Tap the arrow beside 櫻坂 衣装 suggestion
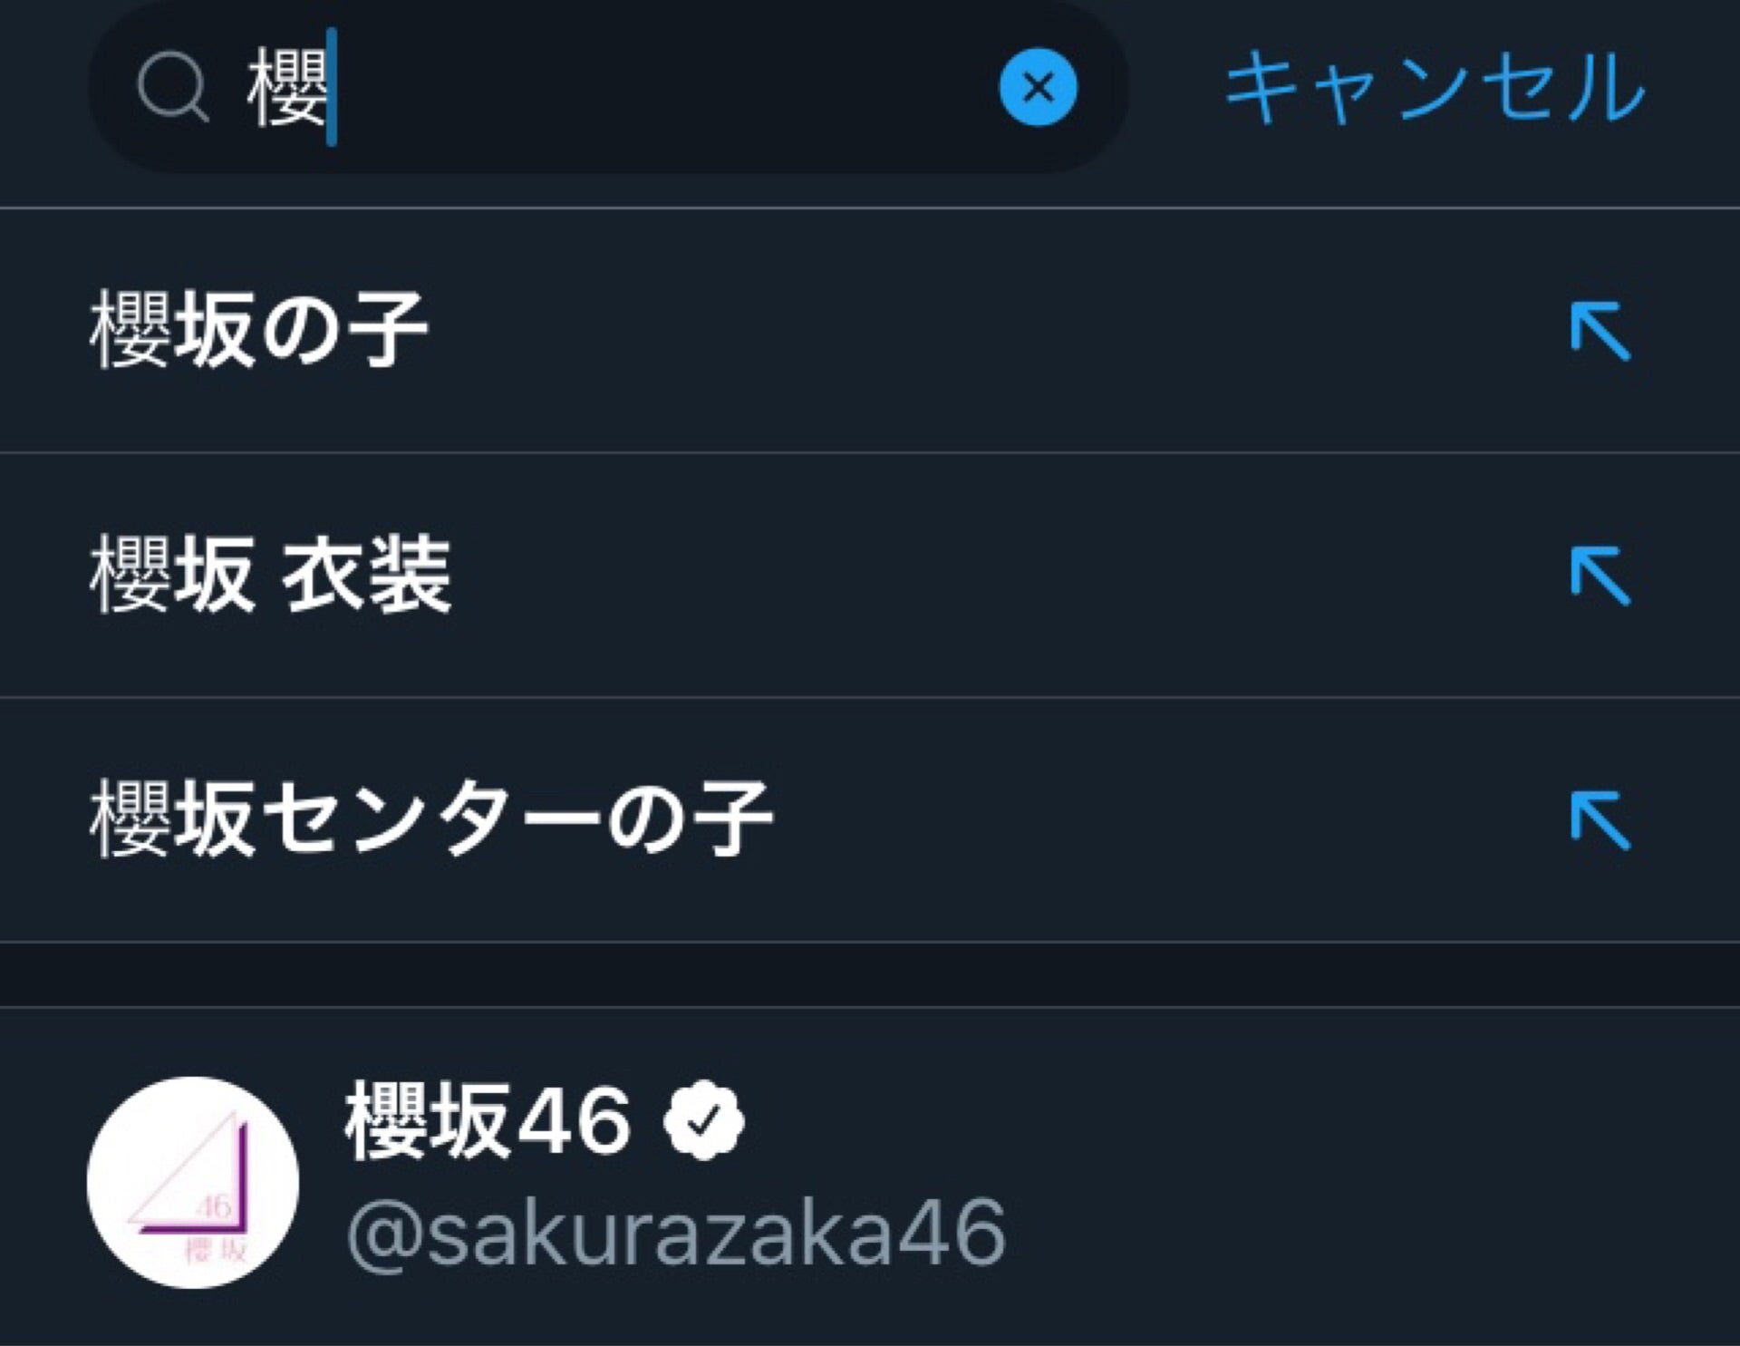Viewport: 1740px width, 1346px height. tap(1600, 575)
